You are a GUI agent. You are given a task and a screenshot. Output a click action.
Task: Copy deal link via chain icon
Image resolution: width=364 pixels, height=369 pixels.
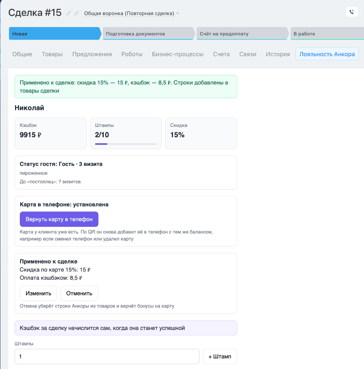[77, 13]
